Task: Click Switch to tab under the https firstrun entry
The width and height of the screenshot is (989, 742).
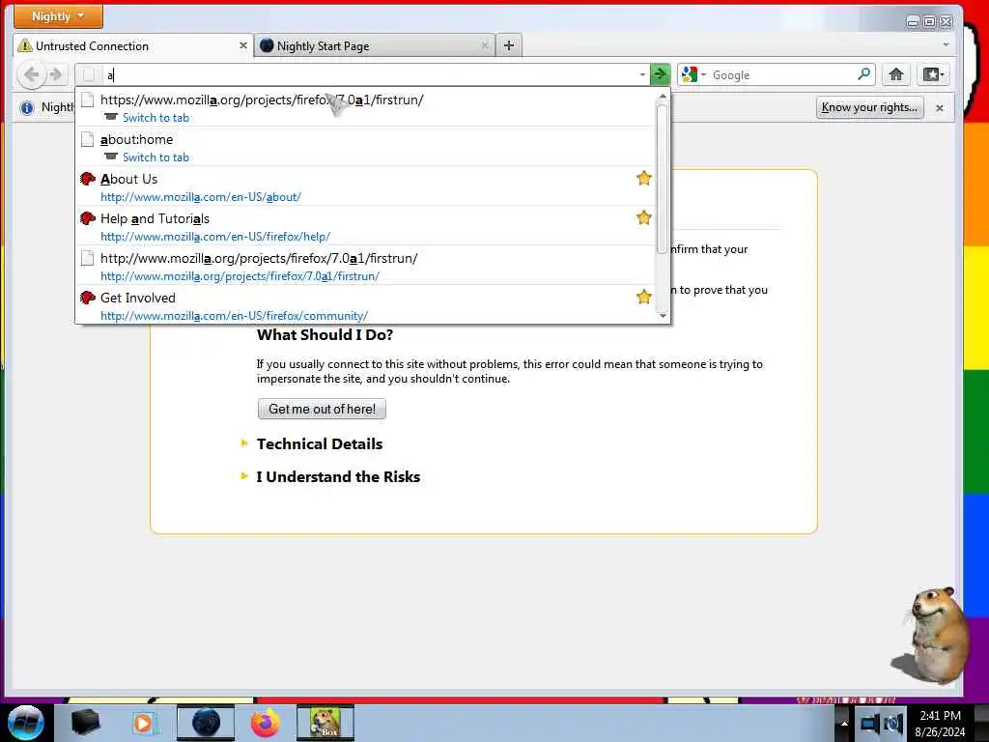Action: click(155, 118)
